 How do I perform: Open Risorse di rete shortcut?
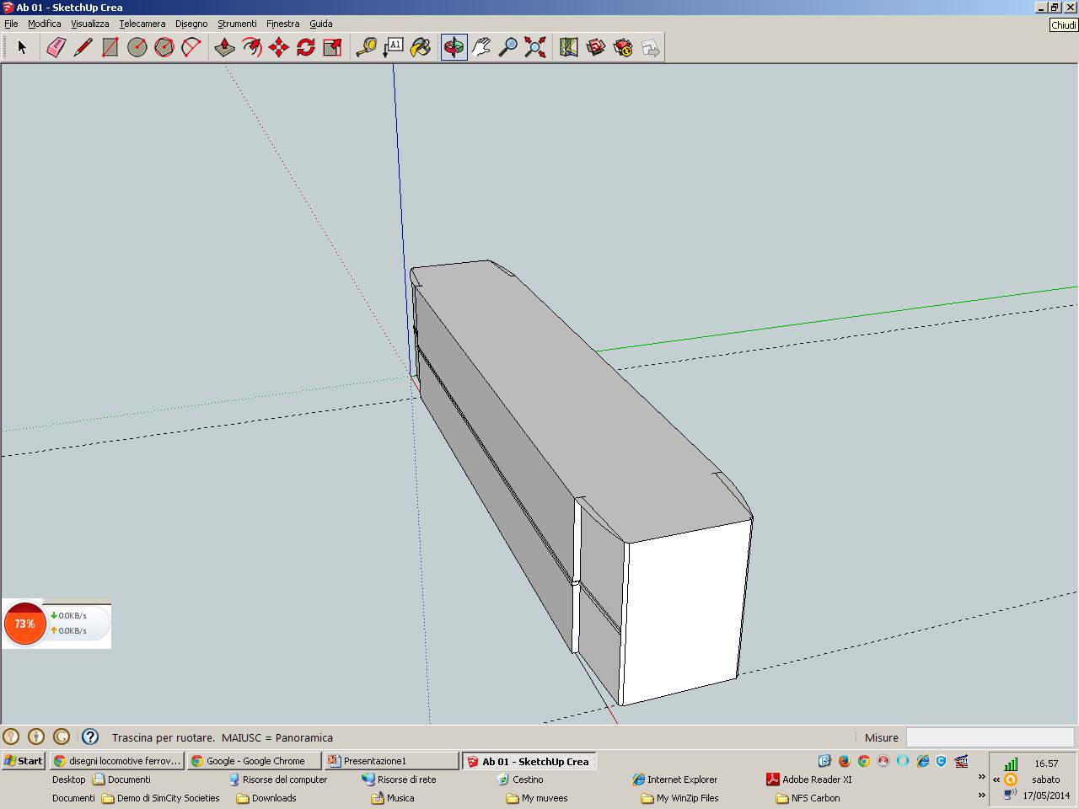399,780
